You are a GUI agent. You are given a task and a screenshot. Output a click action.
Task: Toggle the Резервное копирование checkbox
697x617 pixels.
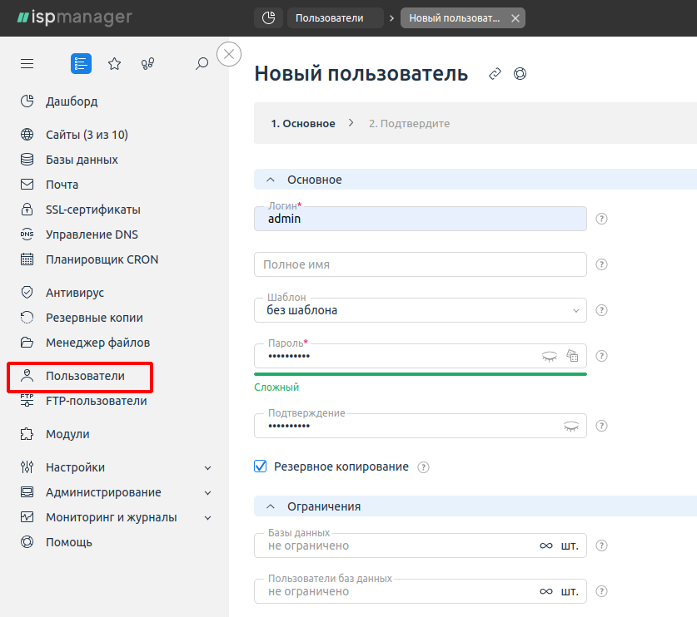pyautogui.click(x=261, y=466)
